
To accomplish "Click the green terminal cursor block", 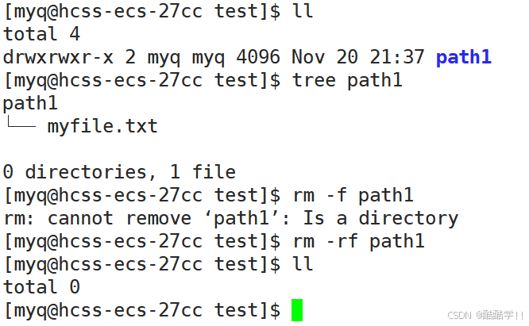I will click(297, 310).
